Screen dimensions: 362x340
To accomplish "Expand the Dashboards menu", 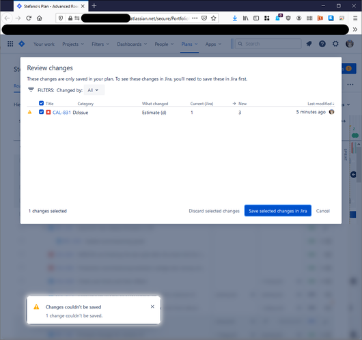I will (132, 44).
